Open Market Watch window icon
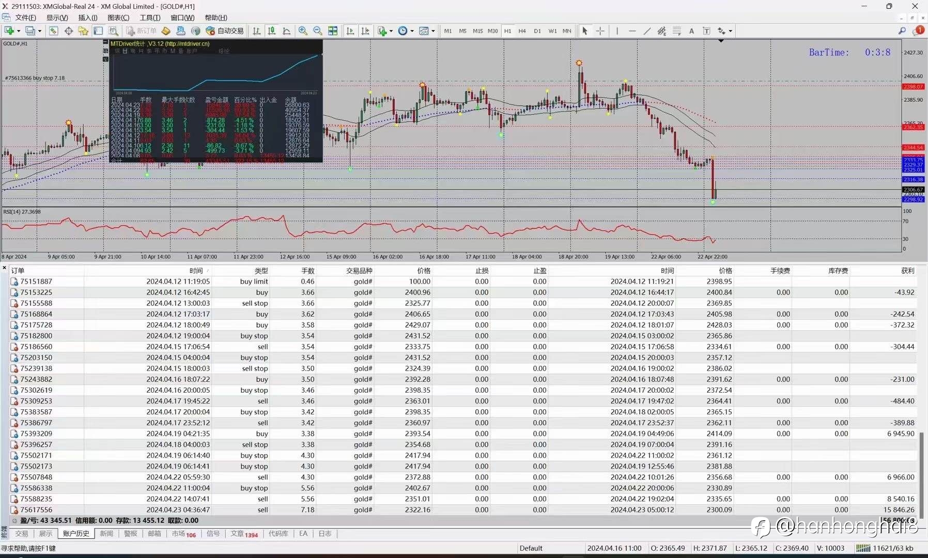Screen dimensions: 928x558 [53, 31]
